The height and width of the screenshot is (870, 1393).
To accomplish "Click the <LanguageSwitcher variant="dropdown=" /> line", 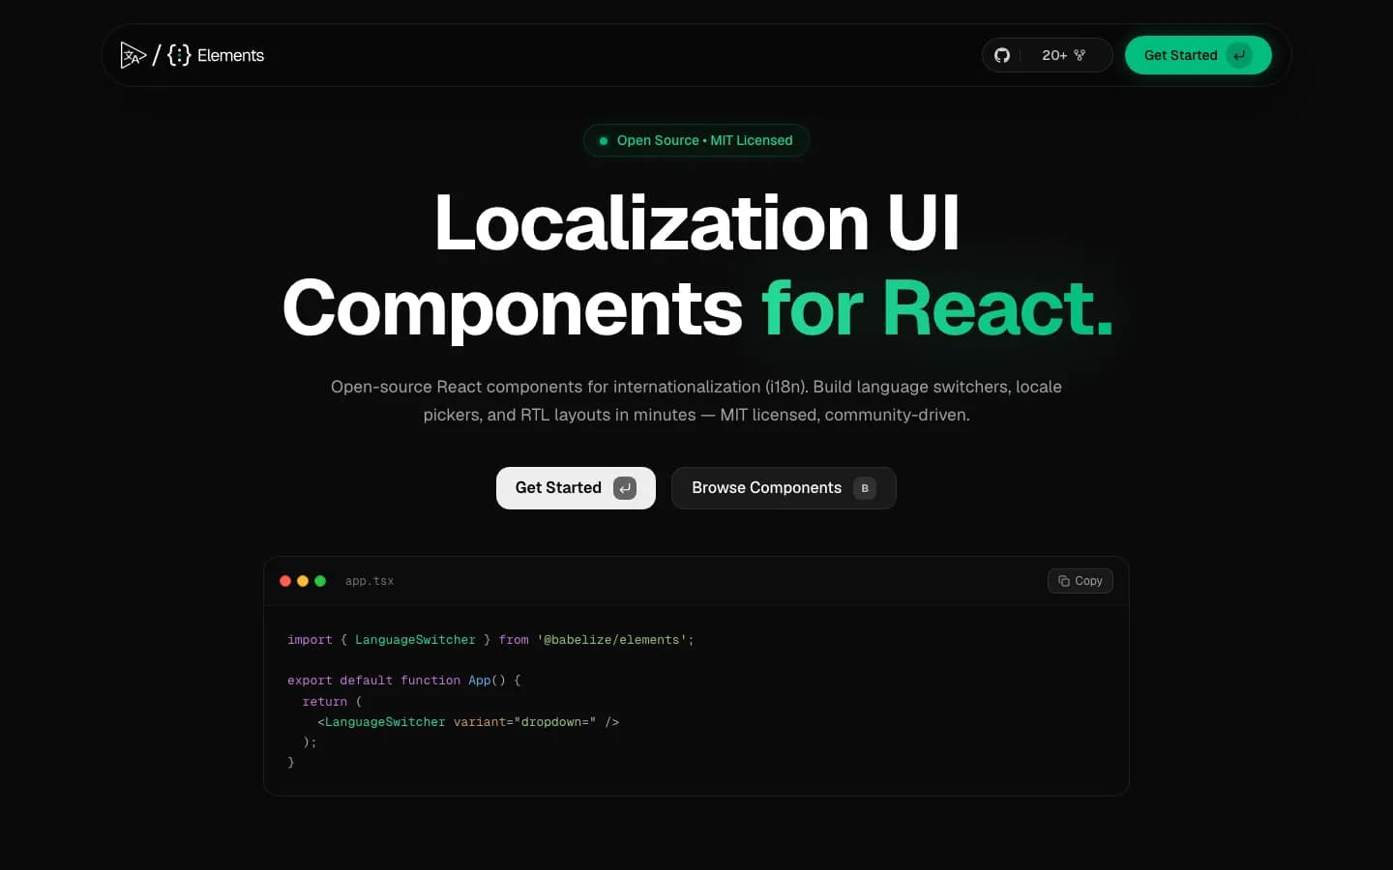I will pos(468,722).
